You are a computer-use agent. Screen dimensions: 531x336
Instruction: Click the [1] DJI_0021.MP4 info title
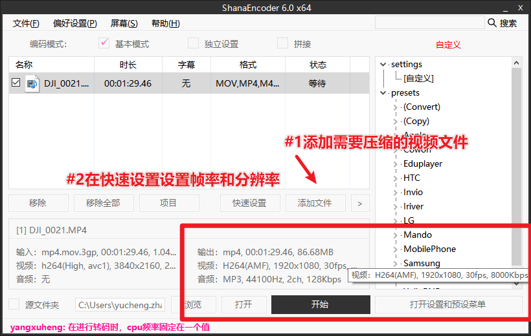point(51,230)
